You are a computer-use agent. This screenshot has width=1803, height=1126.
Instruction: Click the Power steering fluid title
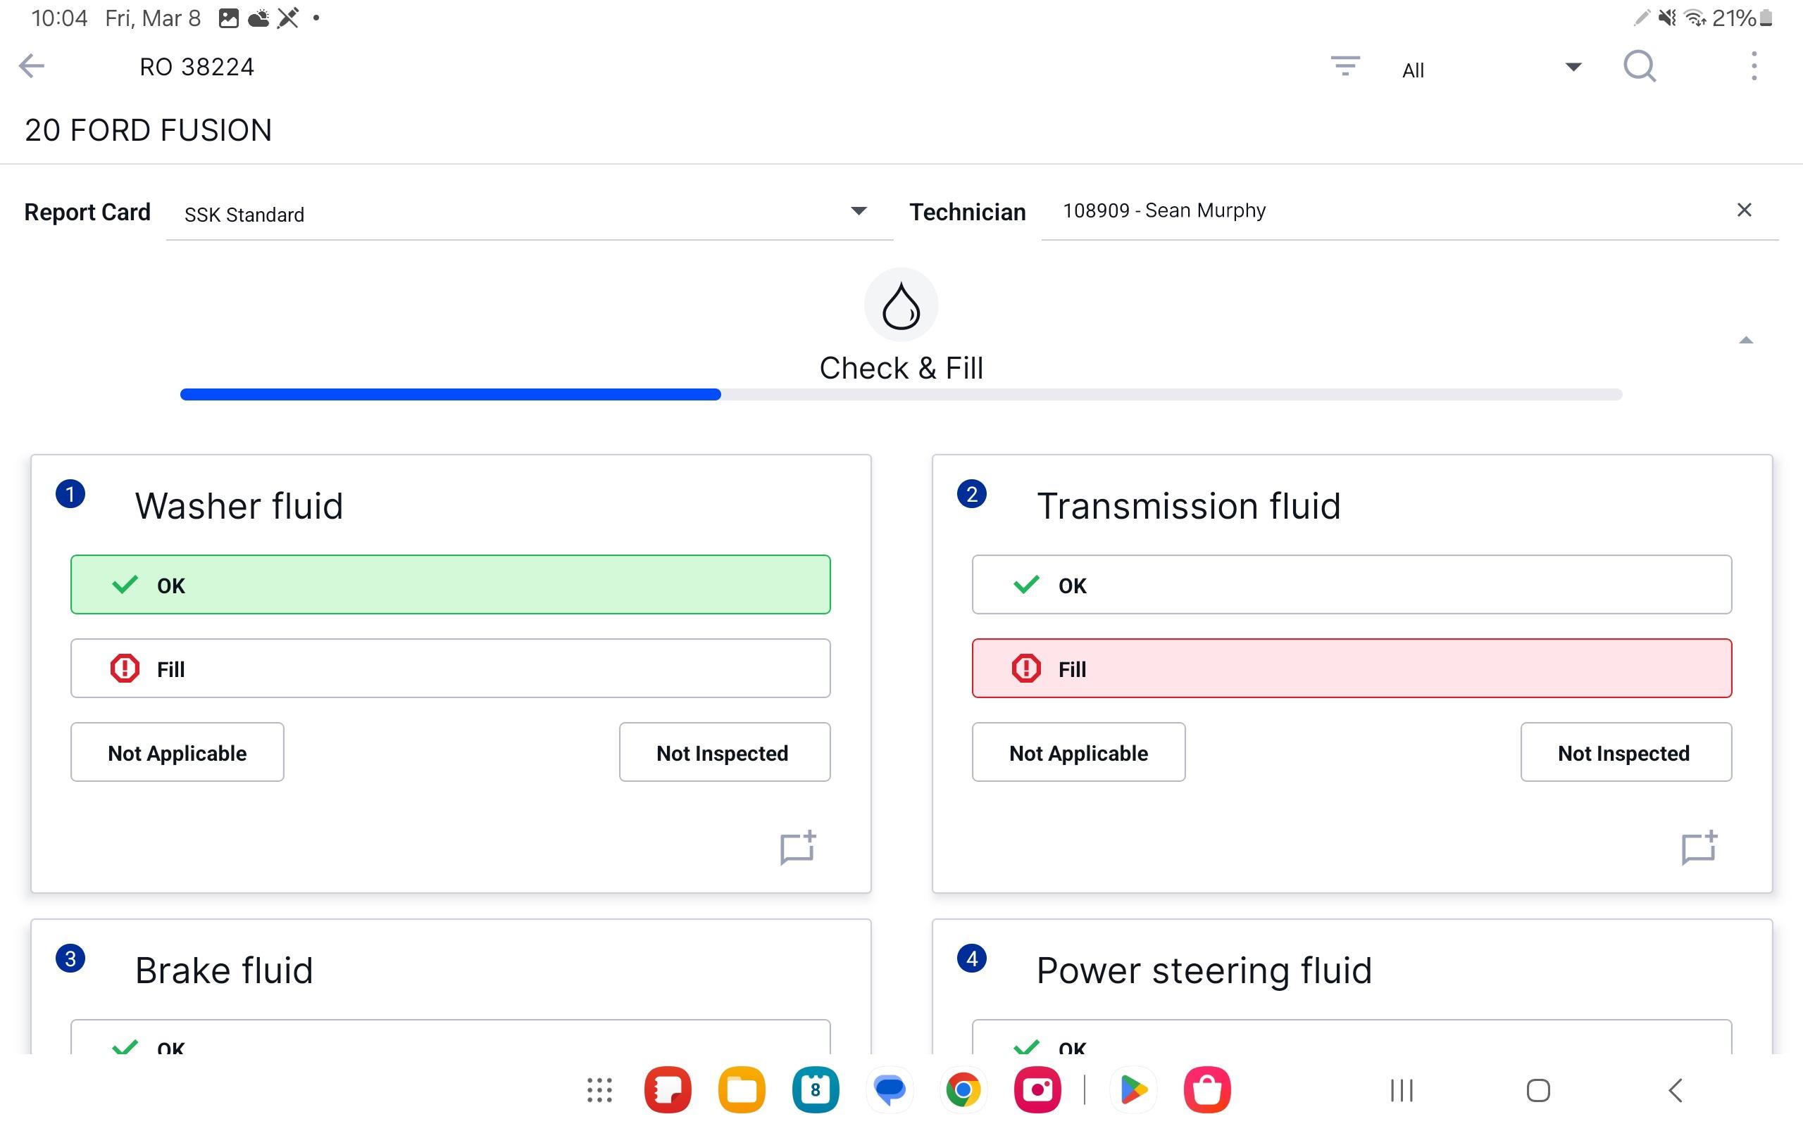tap(1204, 970)
